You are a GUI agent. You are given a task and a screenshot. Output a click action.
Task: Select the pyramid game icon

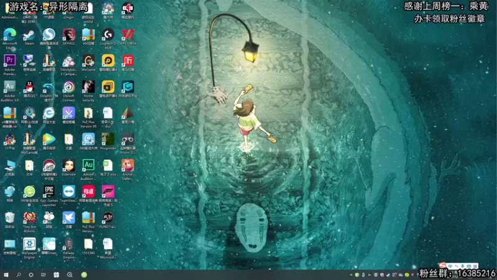coord(128,113)
